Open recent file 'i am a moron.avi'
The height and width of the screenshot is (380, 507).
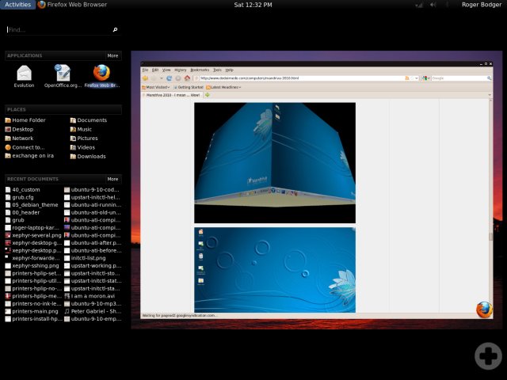[x=91, y=295]
